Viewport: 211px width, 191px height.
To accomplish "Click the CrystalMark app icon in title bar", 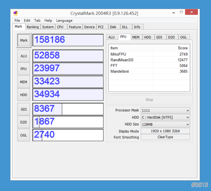I will coord(15,13).
